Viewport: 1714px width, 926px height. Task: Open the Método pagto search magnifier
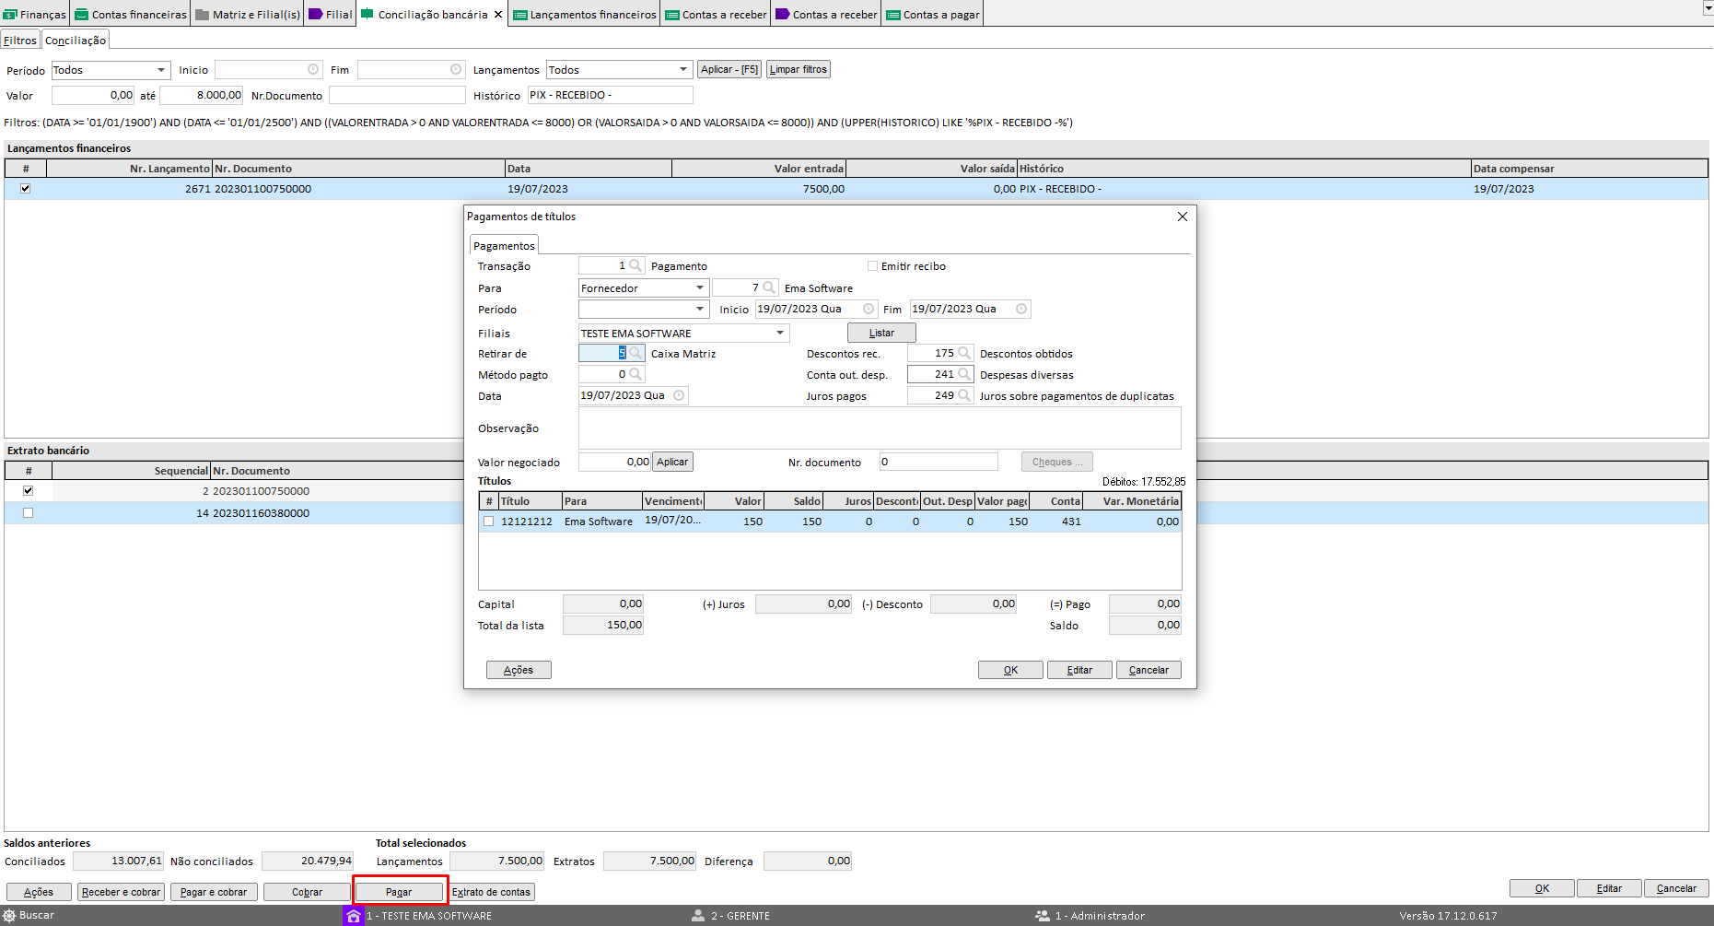[x=635, y=374]
